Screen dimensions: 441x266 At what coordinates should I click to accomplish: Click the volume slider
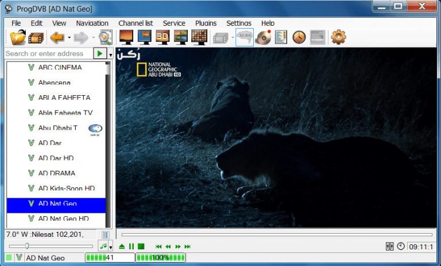[51, 247]
